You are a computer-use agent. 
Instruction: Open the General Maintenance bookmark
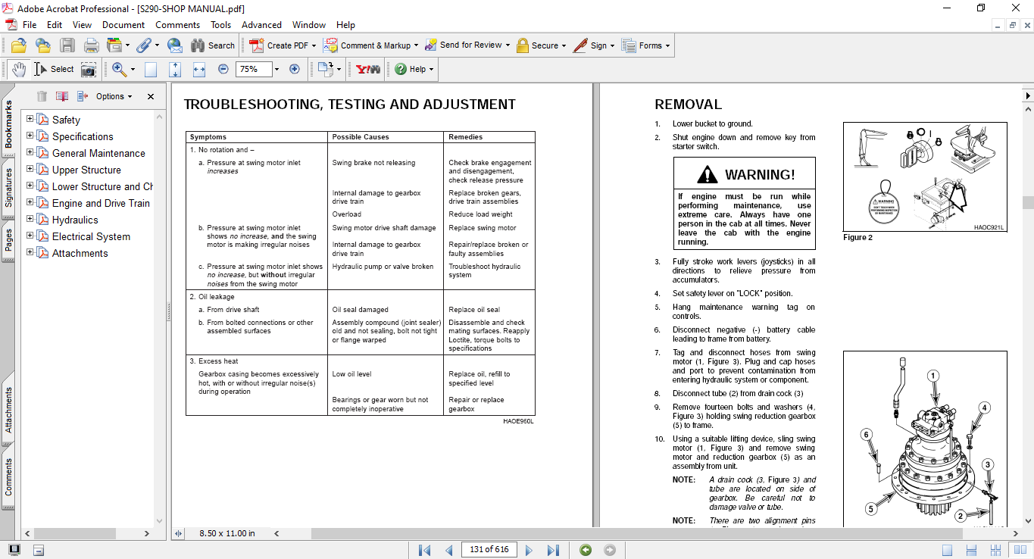point(98,153)
